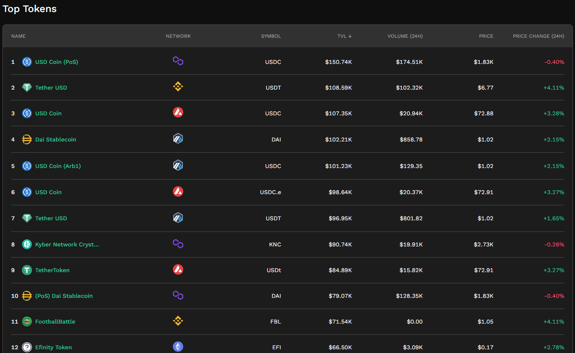Click the BNB Chain network icon in FootballBattle row
Image resolution: width=575 pixels, height=353 pixels.
[178, 321]
